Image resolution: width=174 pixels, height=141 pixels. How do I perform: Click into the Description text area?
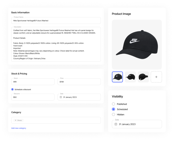[x=56, y=44]
